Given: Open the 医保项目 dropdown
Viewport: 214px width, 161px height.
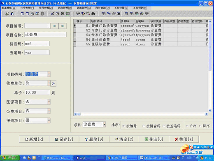Looking at the screenshot, I should point(49,102).
